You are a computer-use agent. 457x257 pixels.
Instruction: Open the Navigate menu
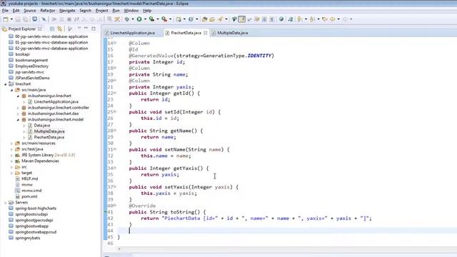(x=67, y=11)
